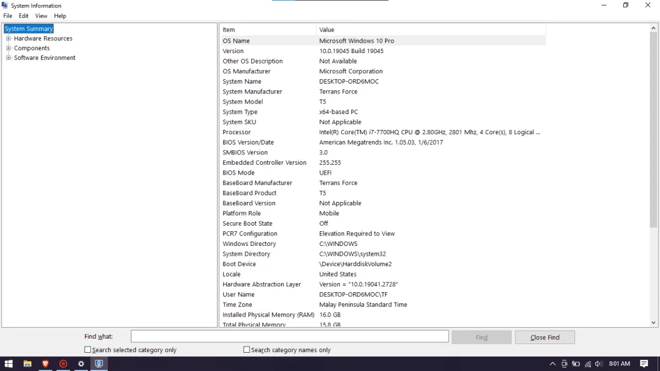Click value 'Malay Peninsula Standard Time'

tap(363, 304)
